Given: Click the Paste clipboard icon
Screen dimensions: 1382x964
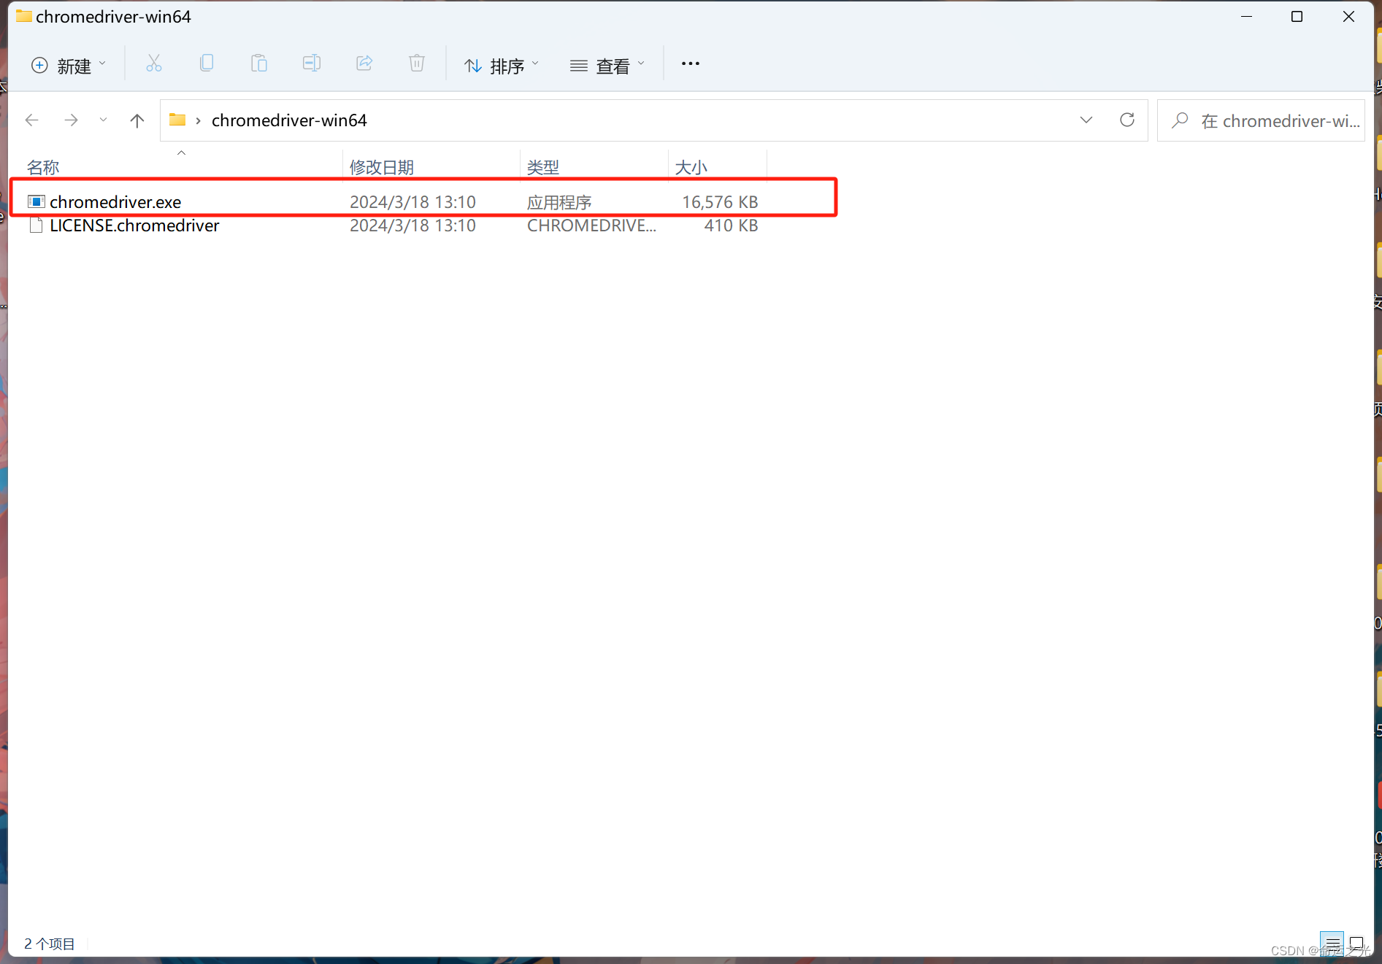Looking at the screenshot, I should 259,63.
